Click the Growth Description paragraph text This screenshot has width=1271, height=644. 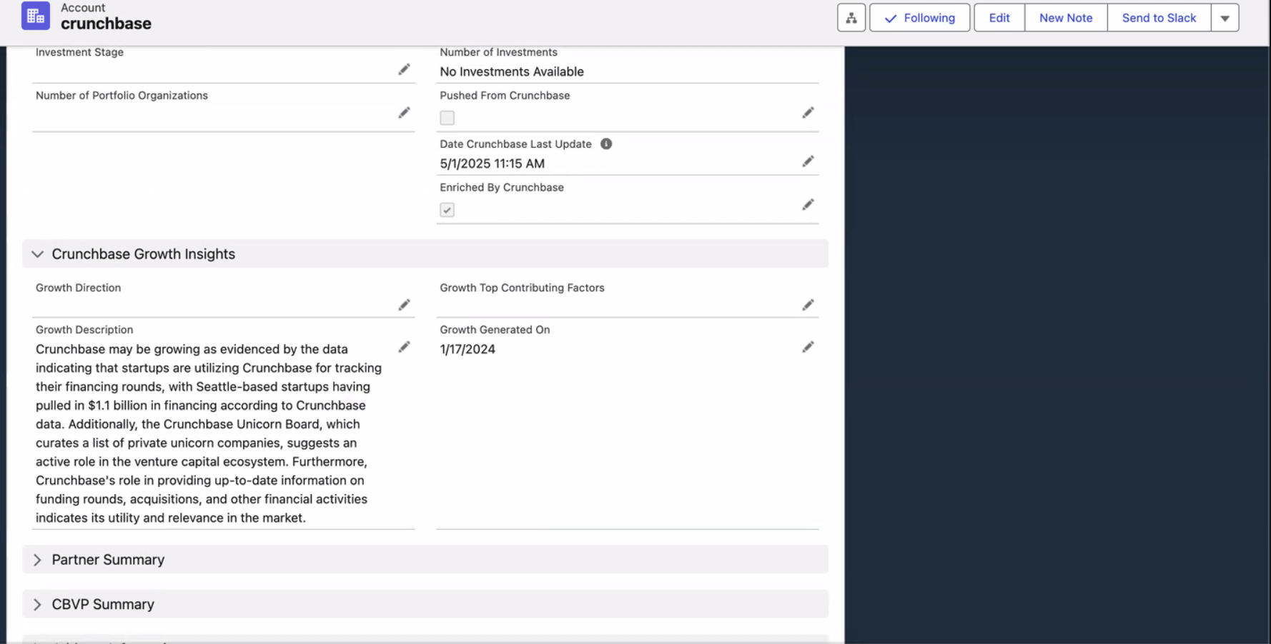click(209, 433)
